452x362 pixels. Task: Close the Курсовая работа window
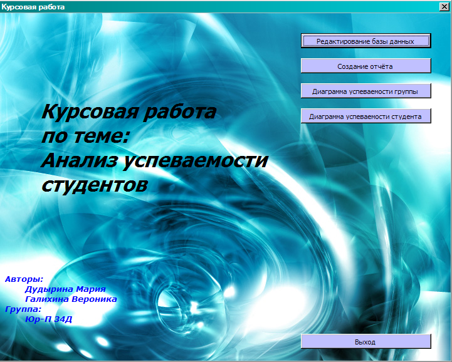tap(444, 7)
